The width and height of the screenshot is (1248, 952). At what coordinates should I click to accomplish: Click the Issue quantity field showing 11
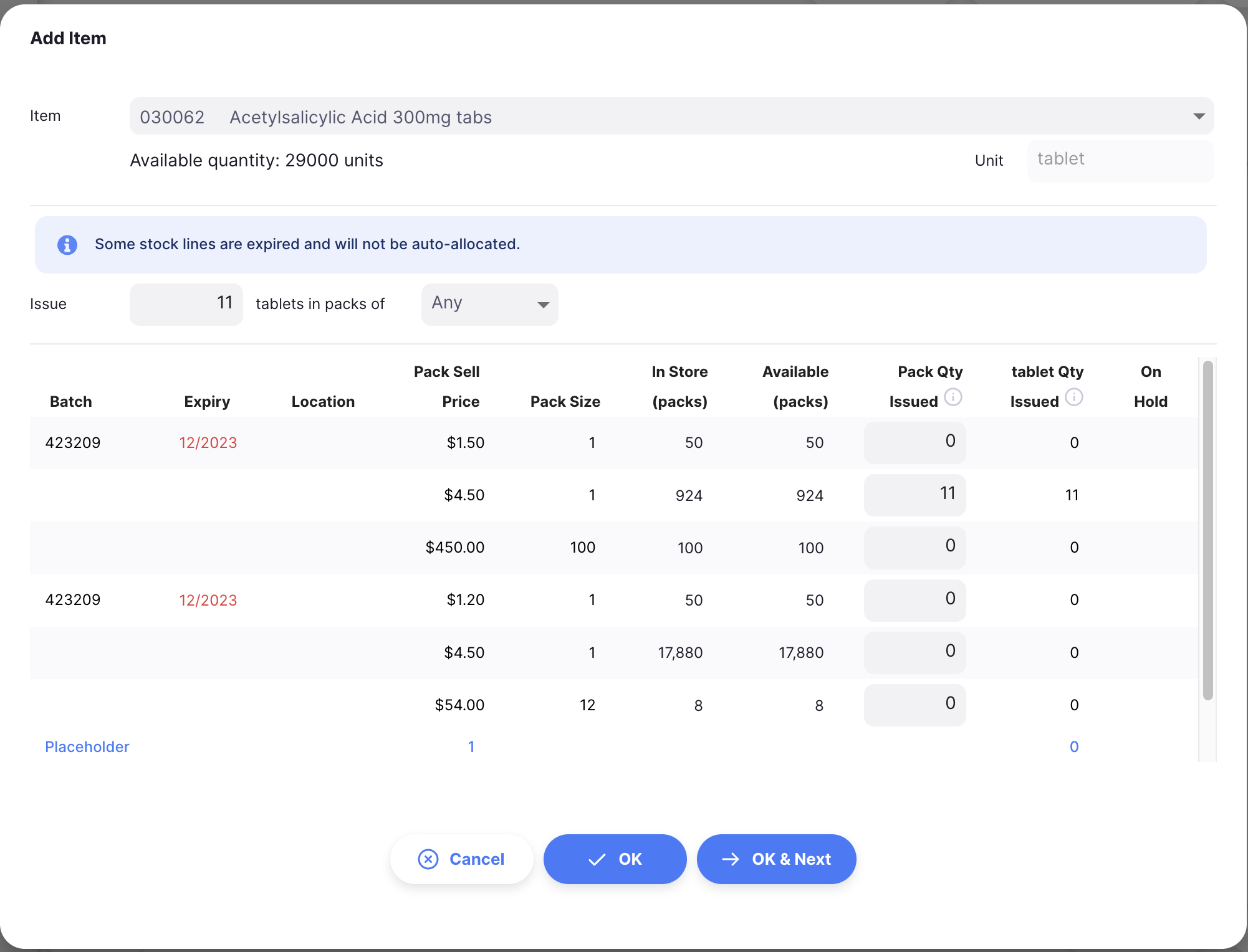click(186, 304)
